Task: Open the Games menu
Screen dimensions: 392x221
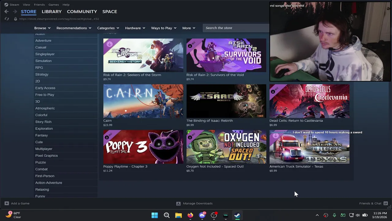Action: pyautogui.click(x=54, y=5)
